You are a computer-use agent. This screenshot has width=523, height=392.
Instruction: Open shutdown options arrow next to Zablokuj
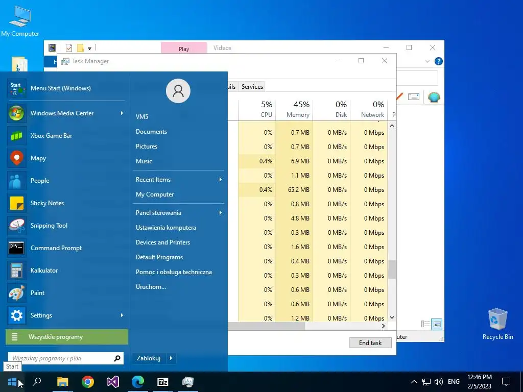(x=171, y=358)
